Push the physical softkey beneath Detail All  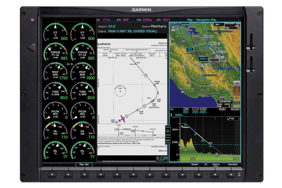tap(199, 174)
